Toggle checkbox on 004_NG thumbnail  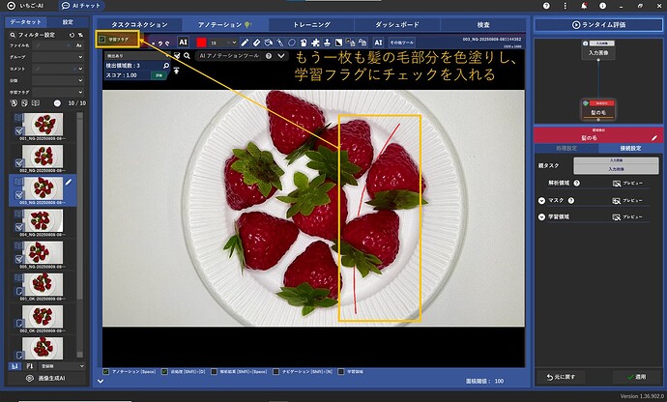pyautogui.click(x=19, y=227)
